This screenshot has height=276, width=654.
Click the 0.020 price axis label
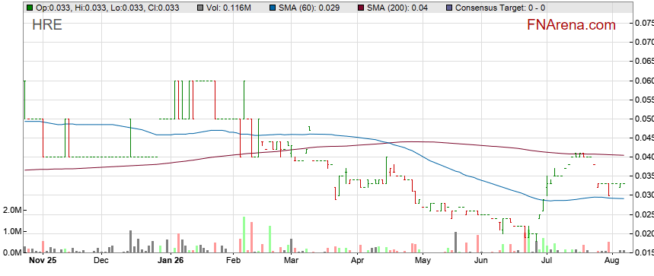click(644, 233)
